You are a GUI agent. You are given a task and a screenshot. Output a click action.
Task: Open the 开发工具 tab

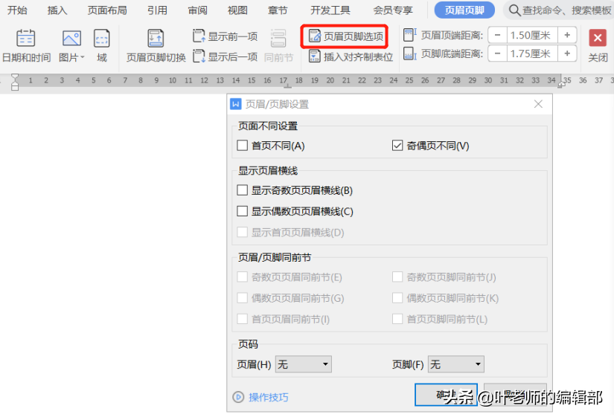330,10
